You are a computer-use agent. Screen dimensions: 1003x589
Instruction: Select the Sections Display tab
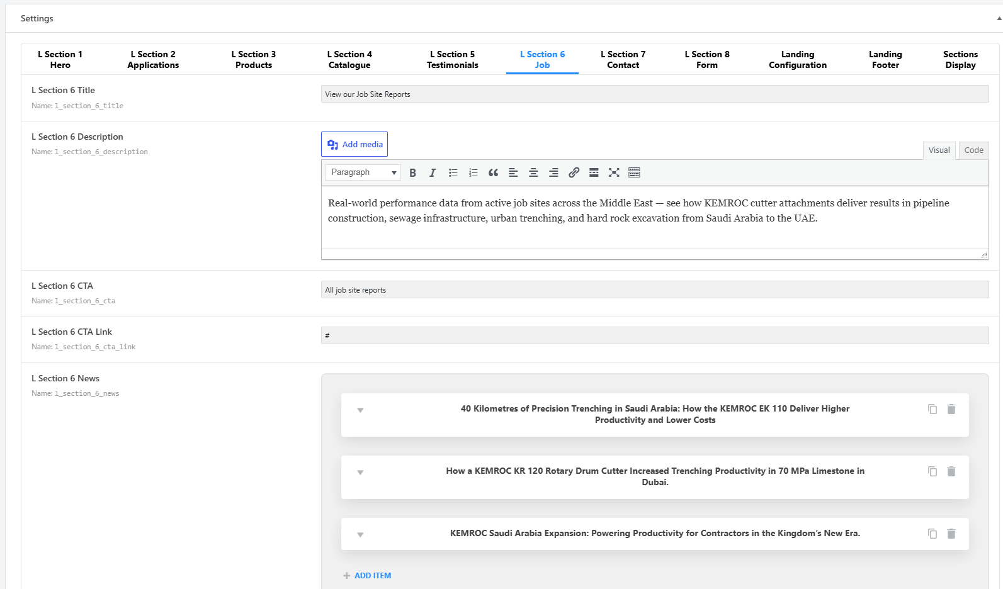click(x=961, y=60)
